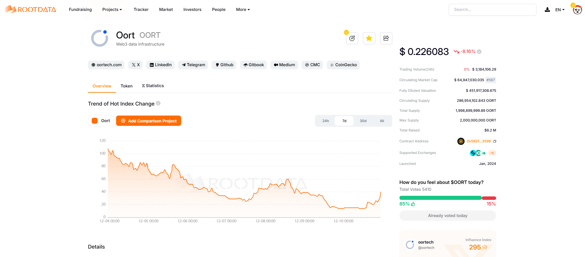This screenshot has height=257, width=585.
Task: Click the @oortech handle text
Action: click(426, 248)
